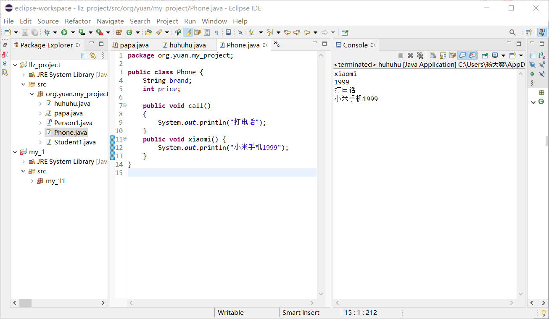549x319 pixels.
Task: Click the Package Explorer horizontal scrollbar thumb
Action: coord(25,303)
